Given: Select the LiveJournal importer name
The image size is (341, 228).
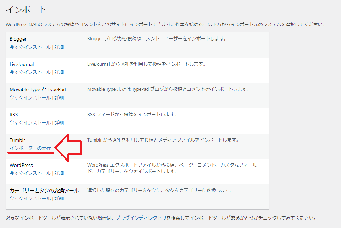Looking at the screenshot, I should click(x=22, y=64).
